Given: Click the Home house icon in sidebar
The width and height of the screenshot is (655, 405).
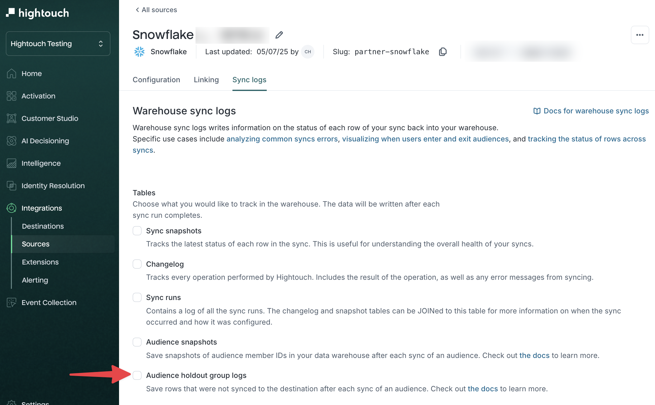Looking at the screenshot, I should click(12, 74).
